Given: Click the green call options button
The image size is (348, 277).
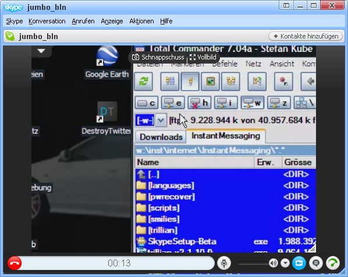Looking at the screenshot, I should pos(333,263).
